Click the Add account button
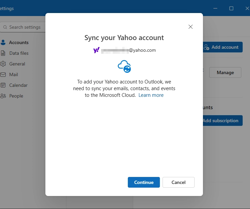250x209 pixels. pos(223,47)
